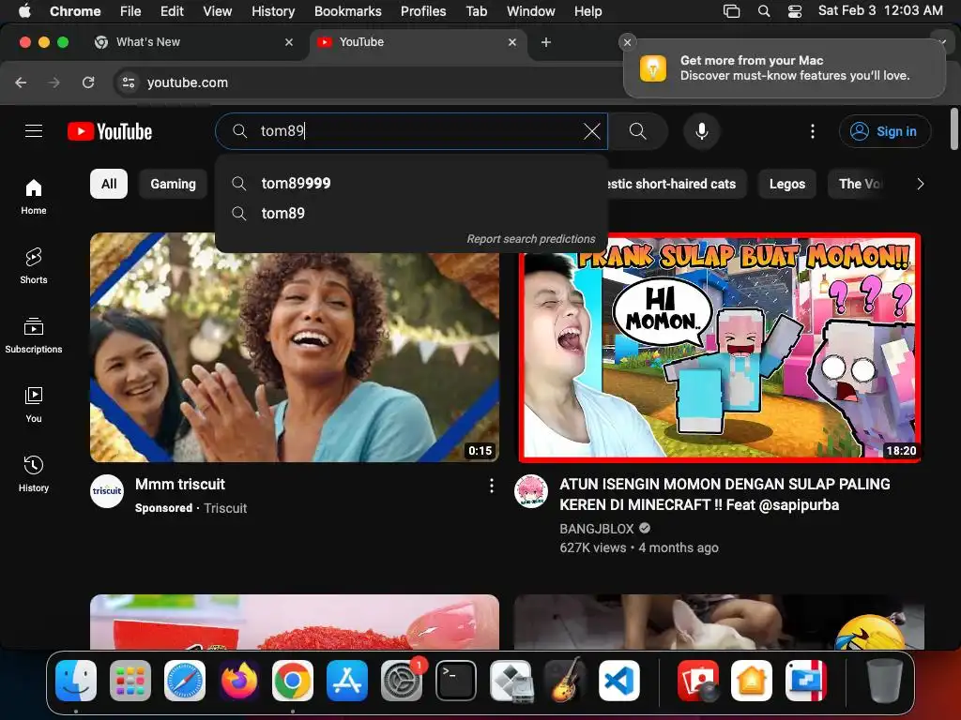The height and width of the screenshot is (720, 961).
Task: Click the Triscuit channel avatar
Action: point(107,491)
